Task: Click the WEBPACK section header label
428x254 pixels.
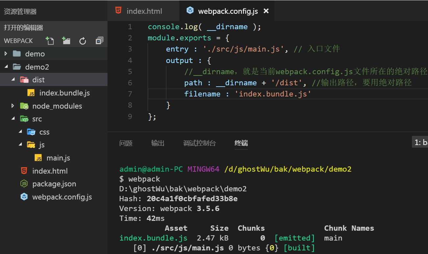Action: pos(18,41)
